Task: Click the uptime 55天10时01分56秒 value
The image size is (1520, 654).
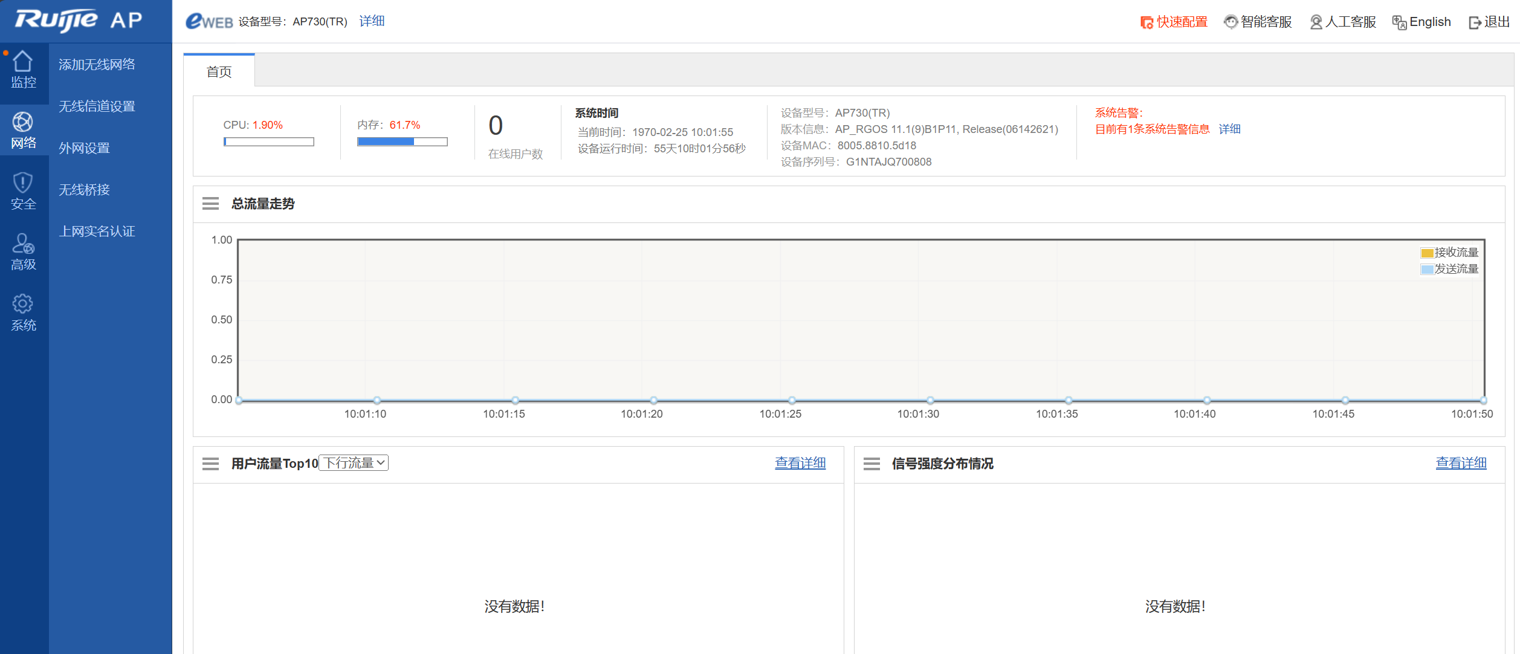Action: 700,149
